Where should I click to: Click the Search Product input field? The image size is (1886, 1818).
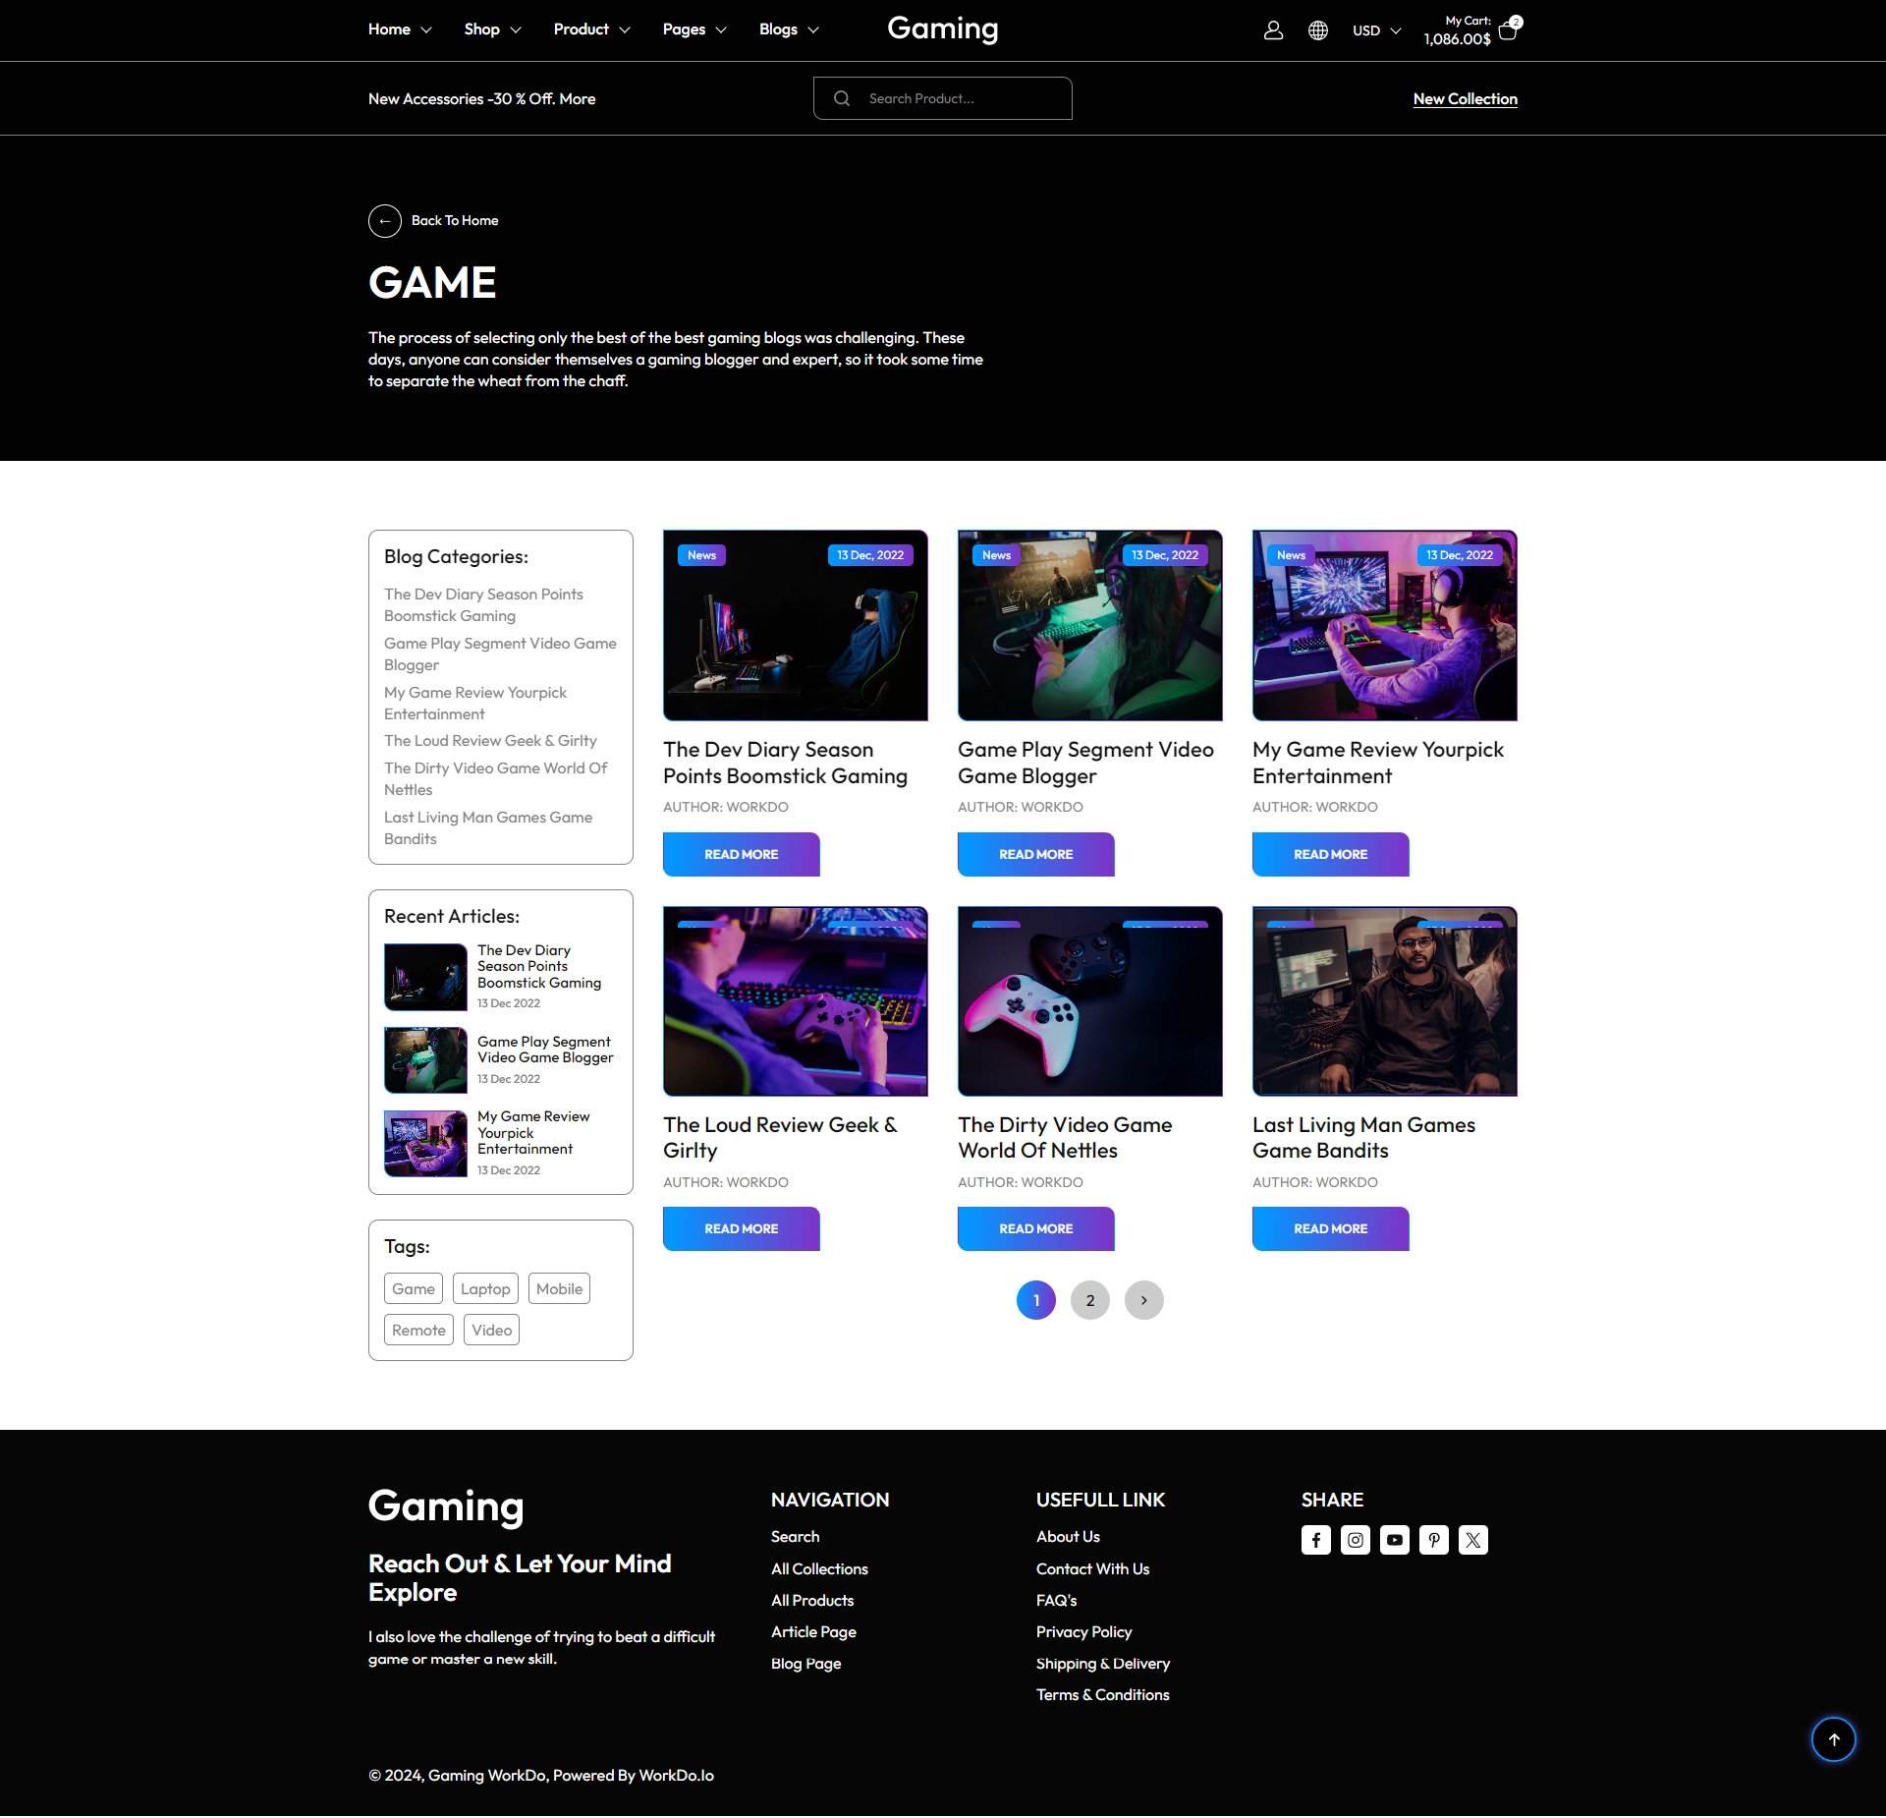point(958,98)
